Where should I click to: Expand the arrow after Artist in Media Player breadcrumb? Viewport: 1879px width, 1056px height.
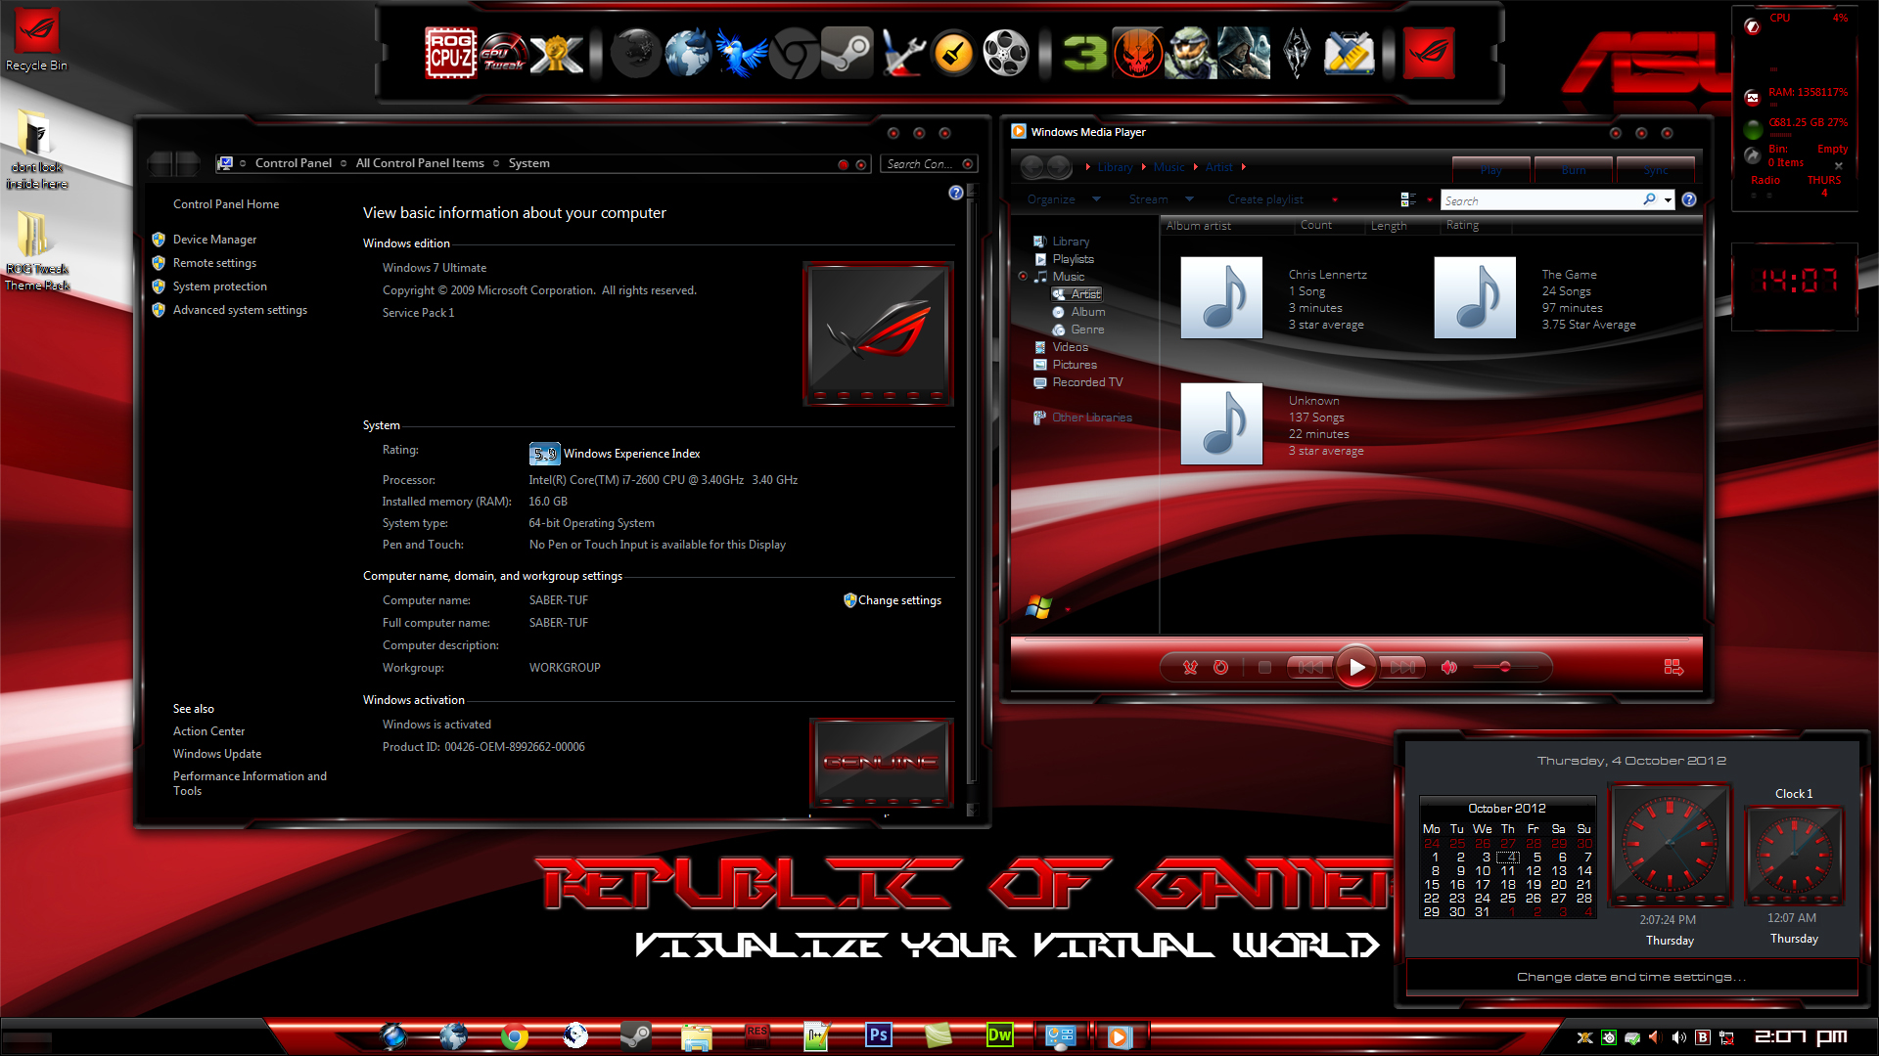[1243, 167]
